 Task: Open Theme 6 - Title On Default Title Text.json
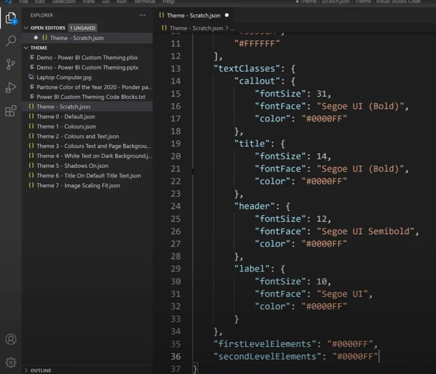pos(87,176)
